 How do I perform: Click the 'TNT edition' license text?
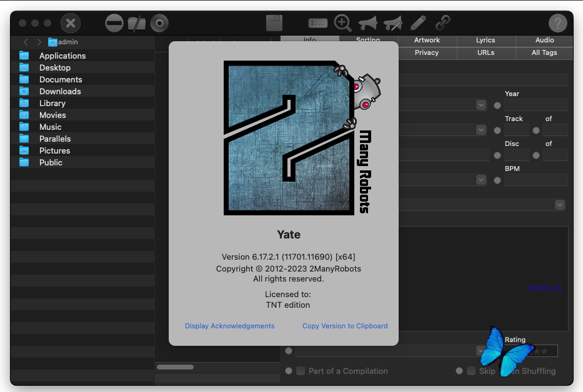(288, 305)
